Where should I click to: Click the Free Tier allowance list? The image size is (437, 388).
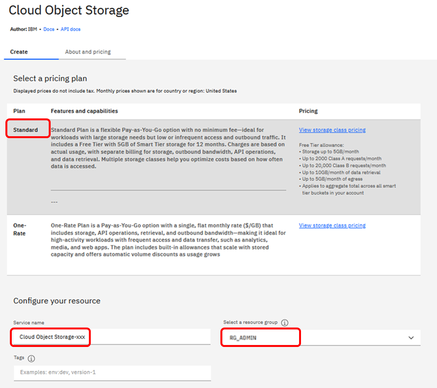coord(347,169)
